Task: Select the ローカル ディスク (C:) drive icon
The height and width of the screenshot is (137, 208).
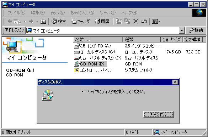Action: (x=77, y=52)
